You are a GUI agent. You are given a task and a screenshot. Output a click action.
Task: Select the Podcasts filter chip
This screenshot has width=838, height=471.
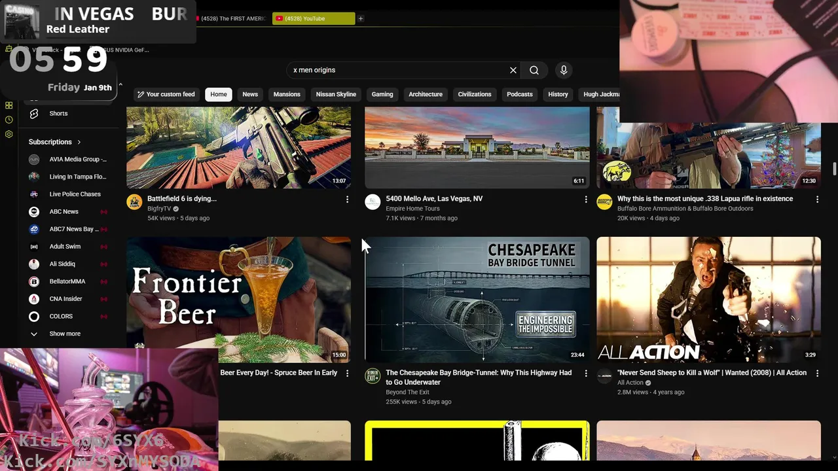click(520, 94)
